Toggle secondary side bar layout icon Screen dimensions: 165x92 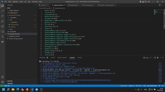[145, 2]
